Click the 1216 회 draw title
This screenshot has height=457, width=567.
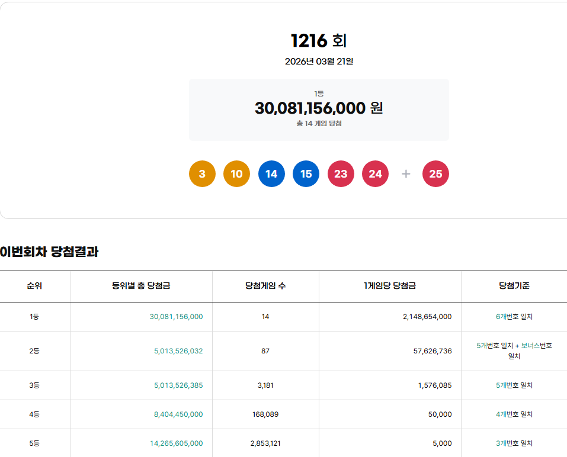319,41
